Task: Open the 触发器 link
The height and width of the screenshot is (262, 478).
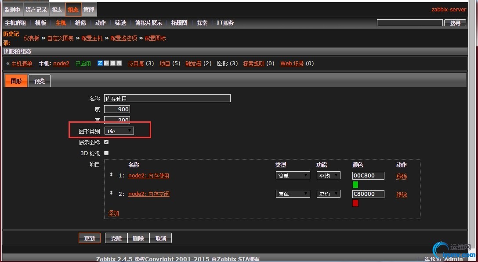Action: point(194,64)
